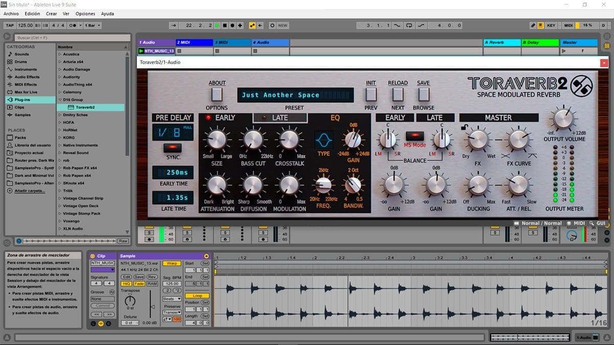Click the OUTPUT VOLUME knob
This screenshot has height=345, width=614.
[x=563, y=119]
